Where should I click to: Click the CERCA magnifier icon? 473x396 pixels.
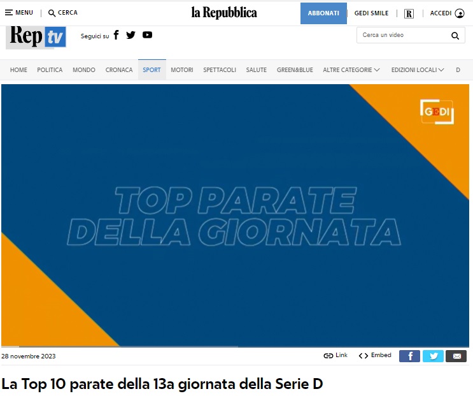[x=52, y=13]
